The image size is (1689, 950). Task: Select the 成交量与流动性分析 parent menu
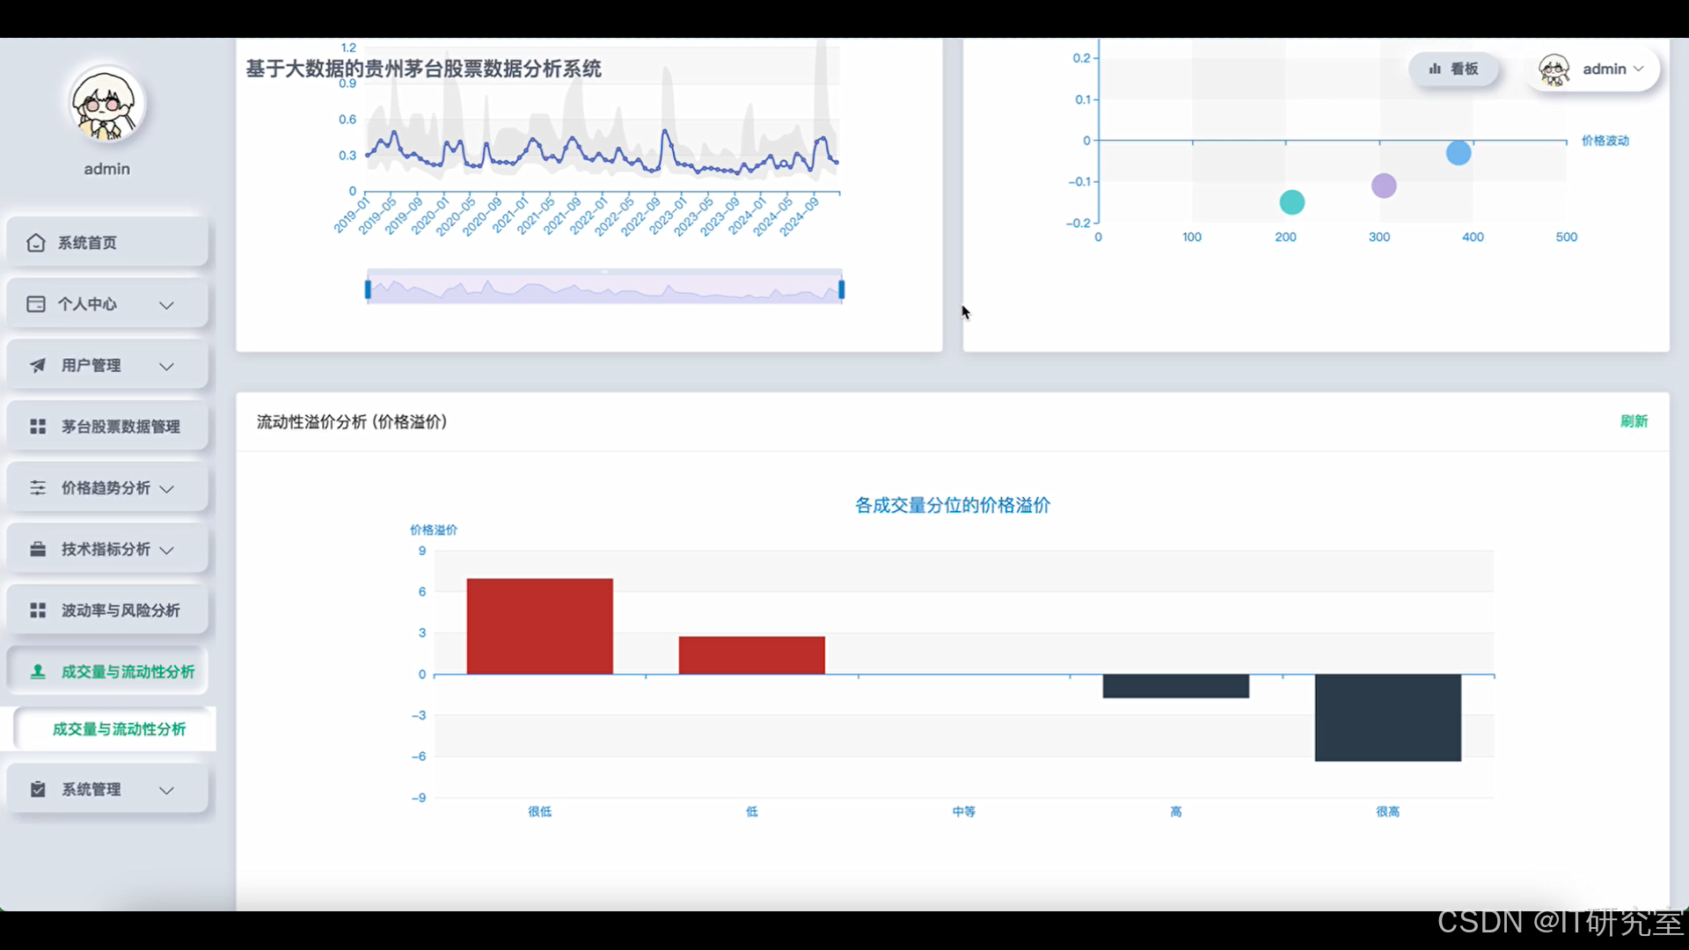[x=107, y=672]
